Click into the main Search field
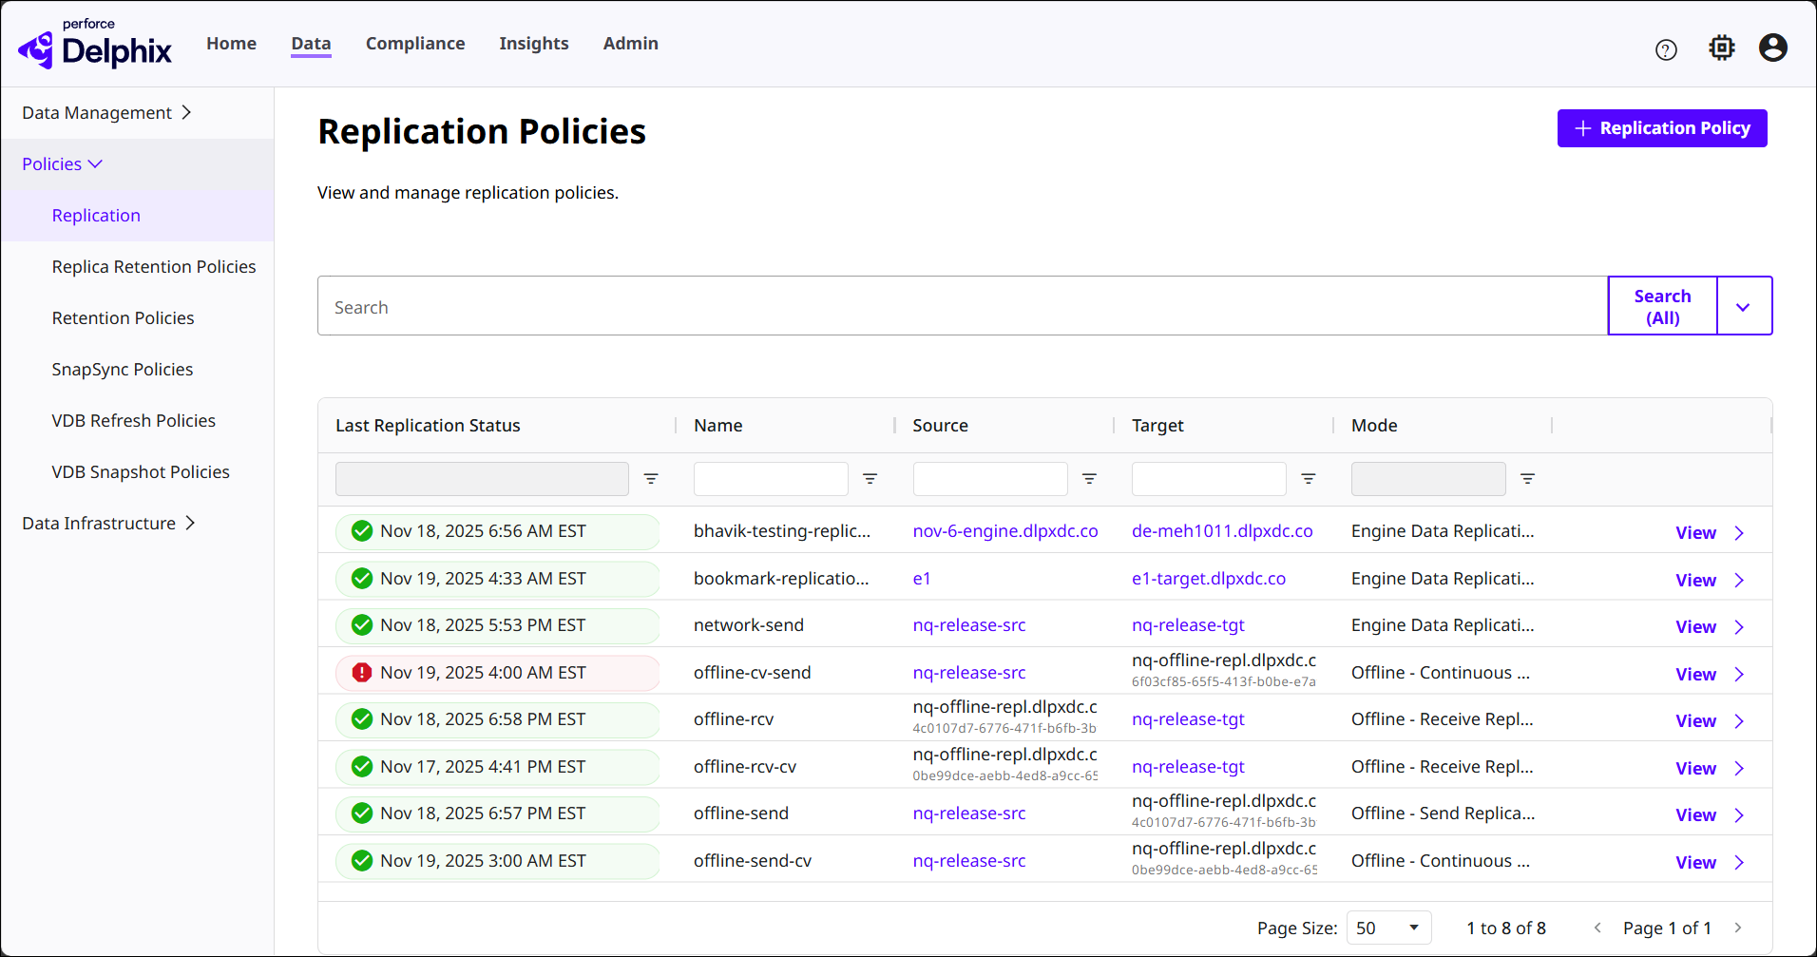Screen dimensions: 1817x957 point(960,307)
